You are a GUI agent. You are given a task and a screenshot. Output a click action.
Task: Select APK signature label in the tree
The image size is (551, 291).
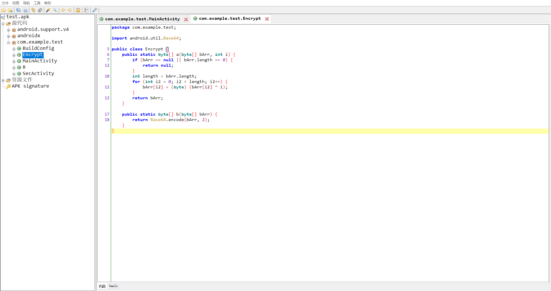30,86
